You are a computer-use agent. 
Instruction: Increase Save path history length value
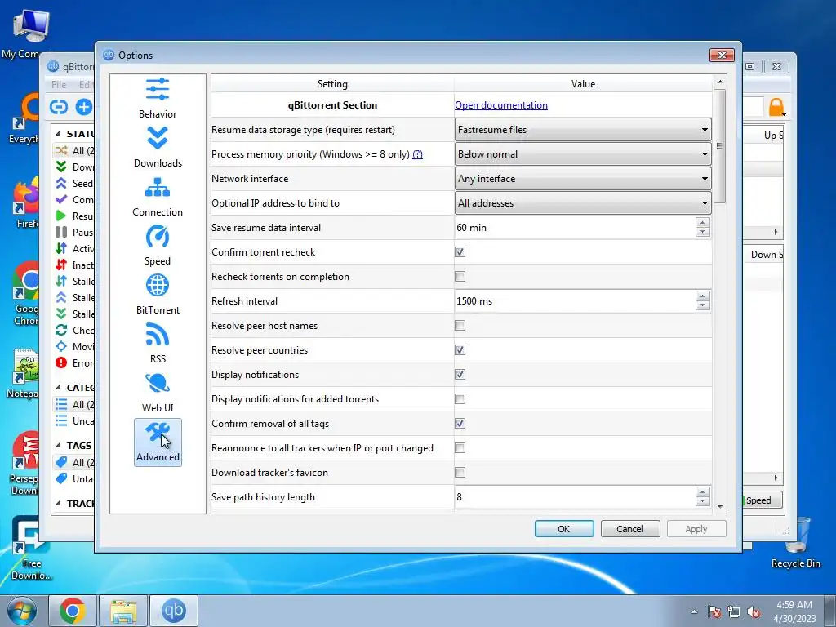(703, 492)
